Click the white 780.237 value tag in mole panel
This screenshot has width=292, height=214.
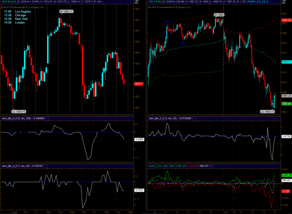click(286, 180)
